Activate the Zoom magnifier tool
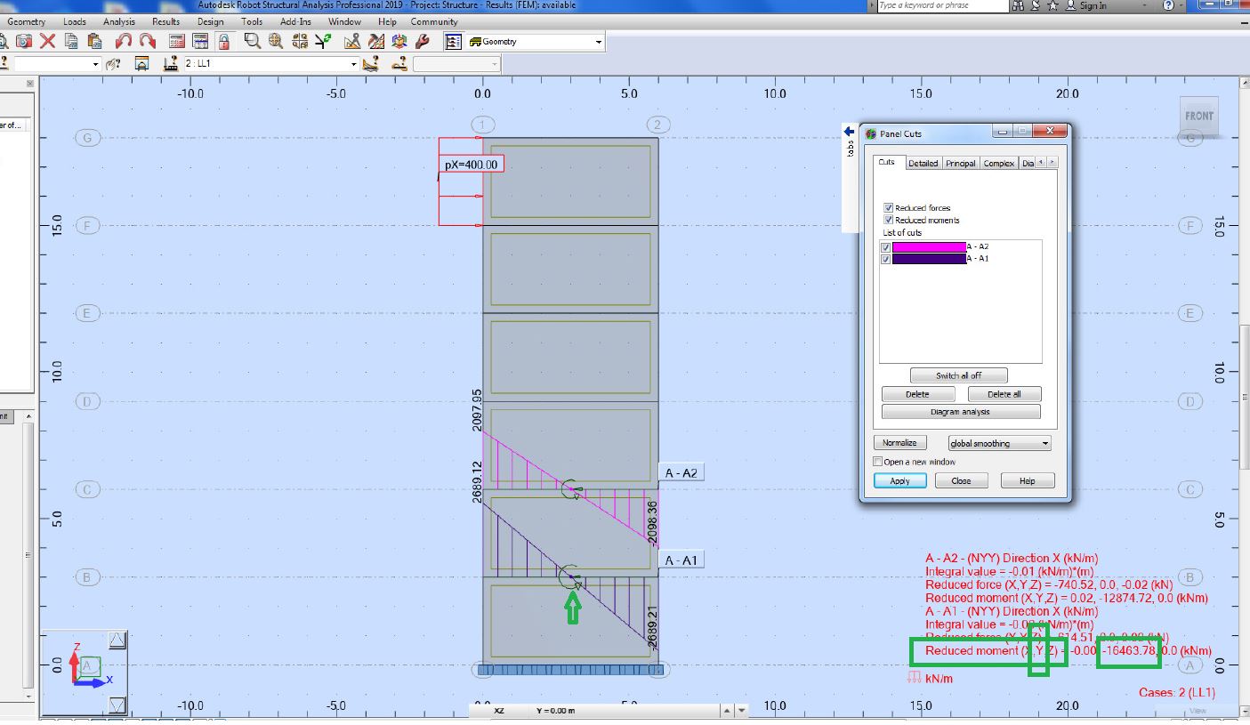The height and width of the screenshot is (725, 1250). click(252, 41)
